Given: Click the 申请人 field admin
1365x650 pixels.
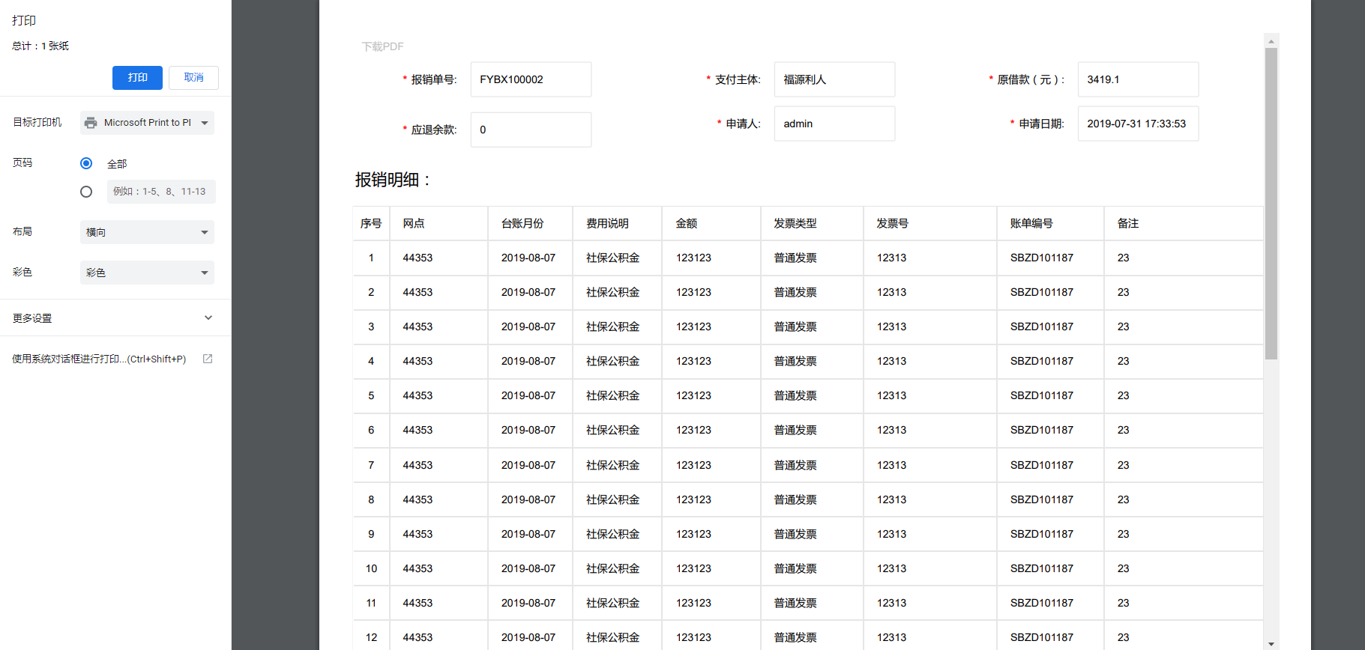Looking at the screenshot, I should [834, 124].
